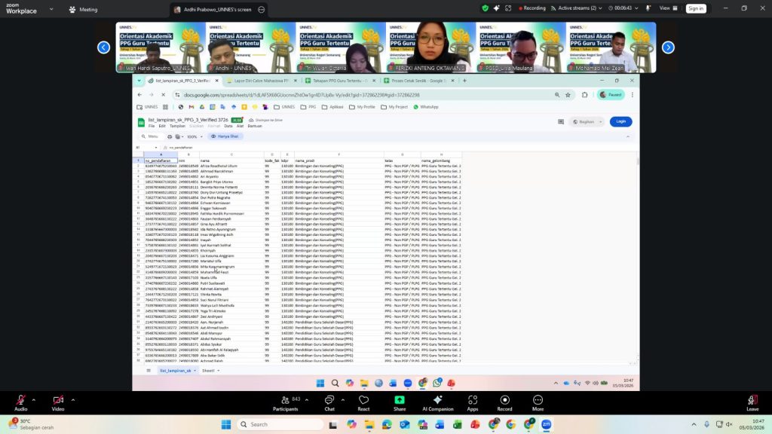Start video with Zoom Video button
This screenshot has width=772, height=434.
57,400
